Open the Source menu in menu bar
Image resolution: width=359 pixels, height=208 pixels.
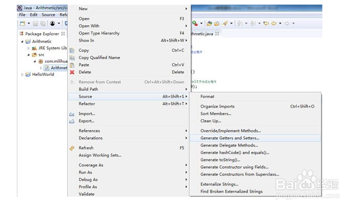tap(48, 15)
